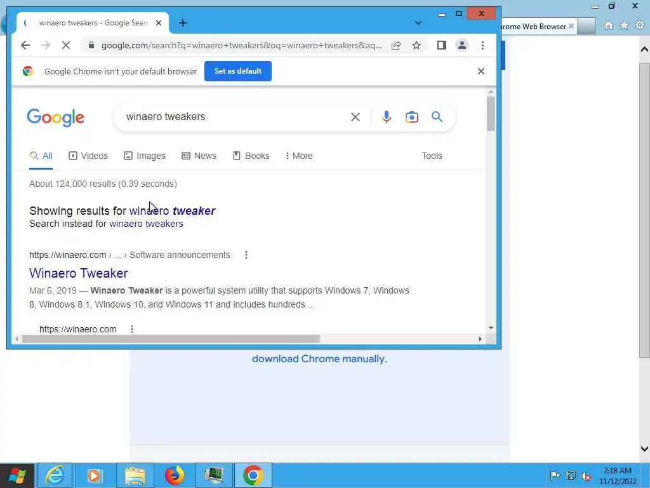Viewport: 650px width, 488px height.
Task: Click Chrome's scroll down arrow
Action: point(491,328)
